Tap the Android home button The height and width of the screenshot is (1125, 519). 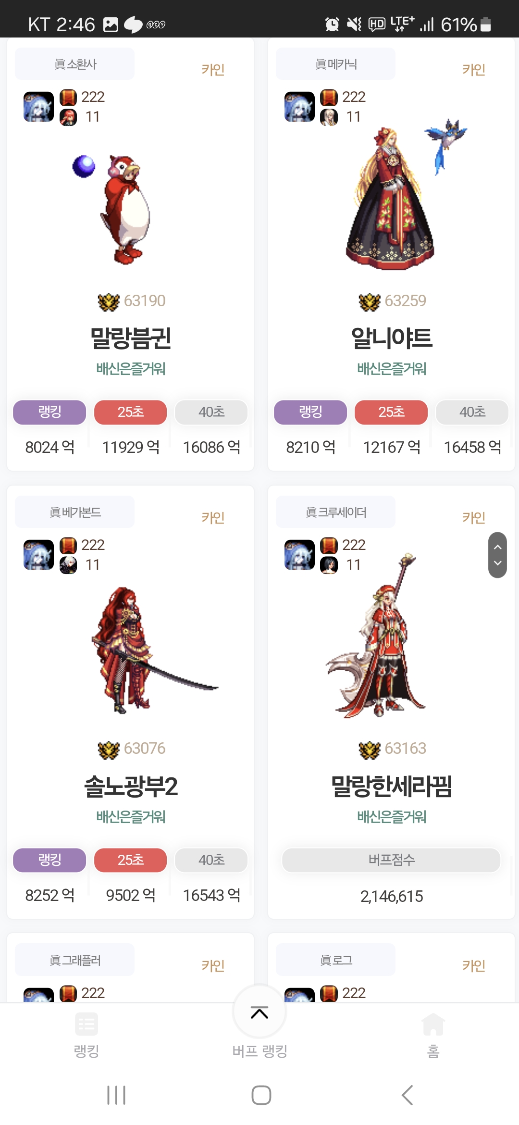coord(261,1095)
